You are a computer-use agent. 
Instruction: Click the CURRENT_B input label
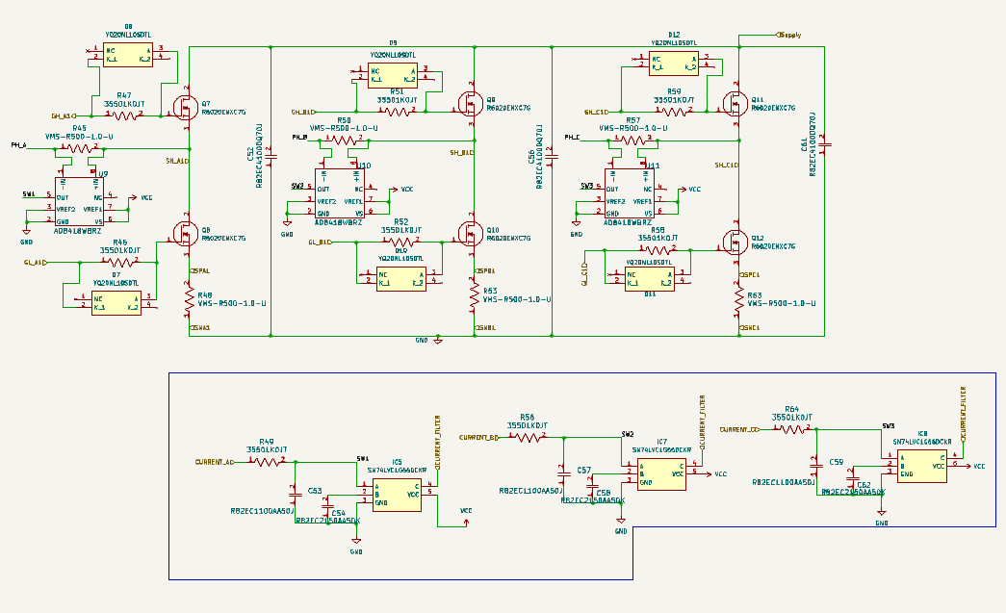pyautogui.click(x=479, y=438)
